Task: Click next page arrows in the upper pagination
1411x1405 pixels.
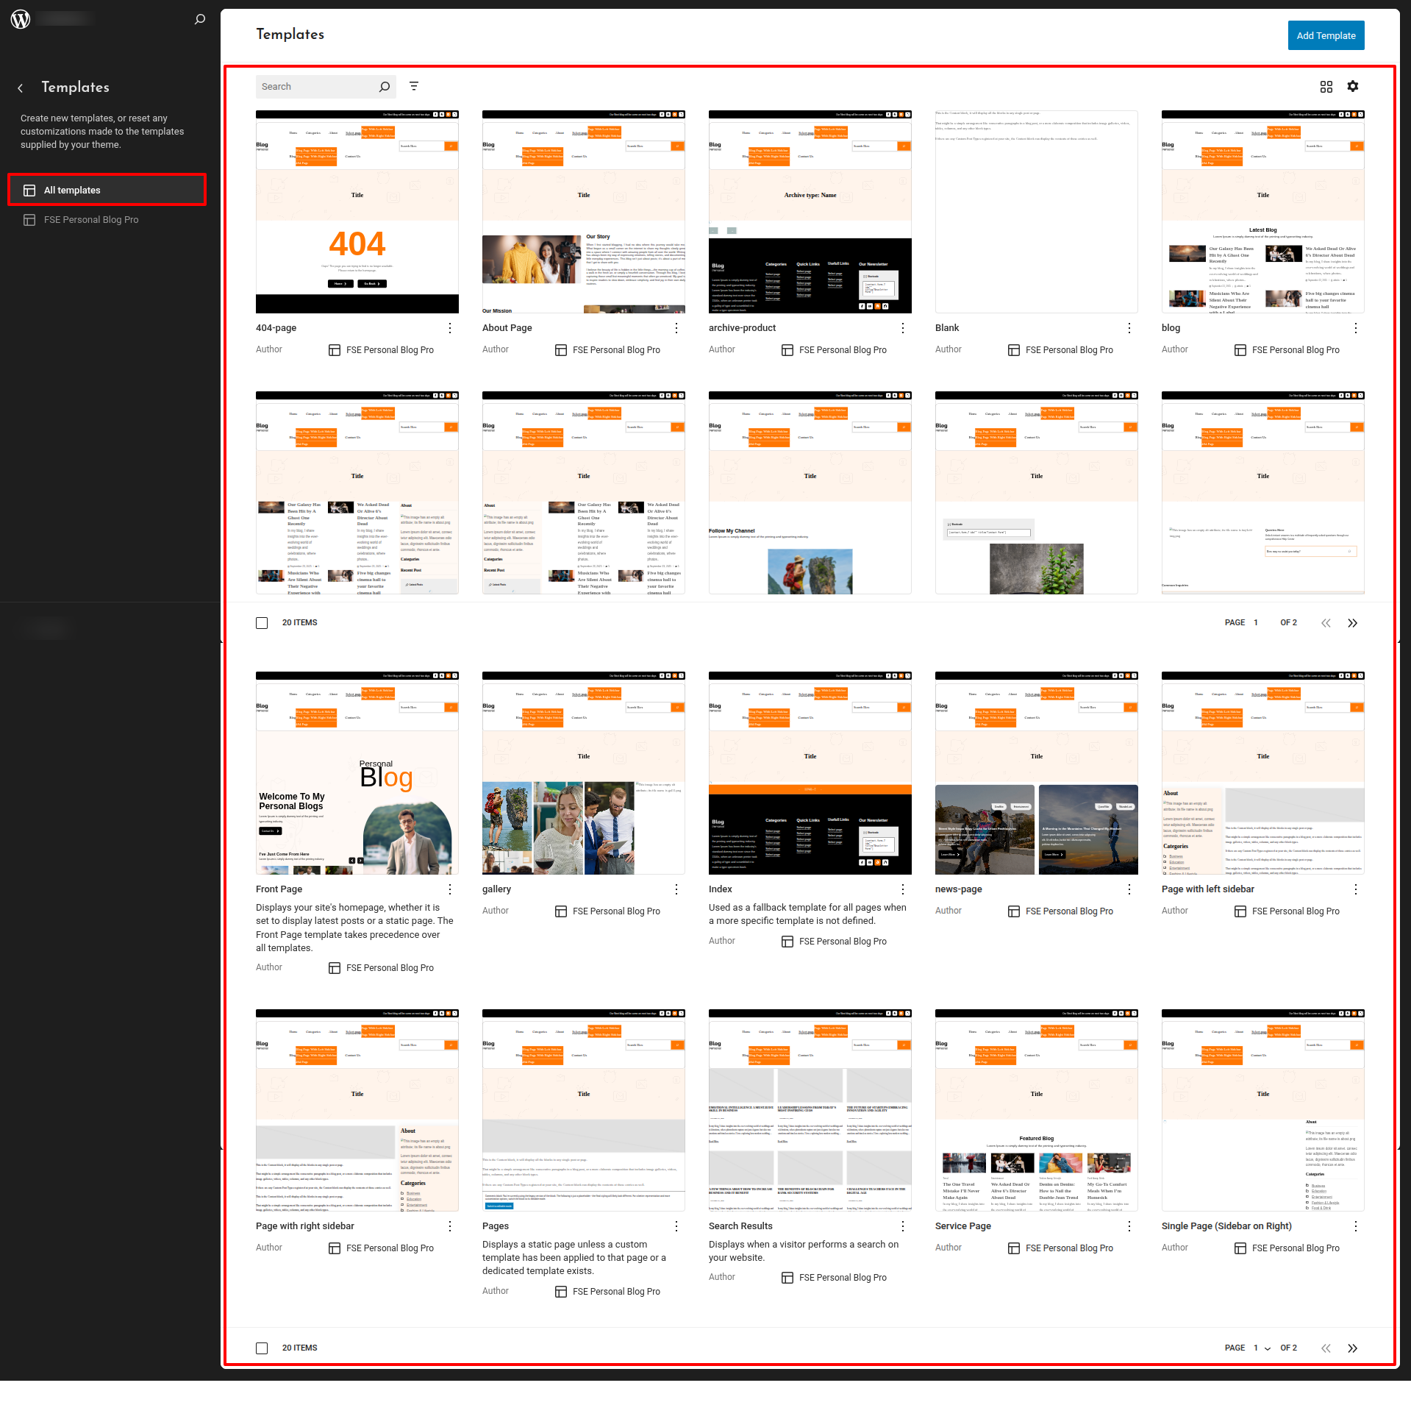Action: 1352,623
